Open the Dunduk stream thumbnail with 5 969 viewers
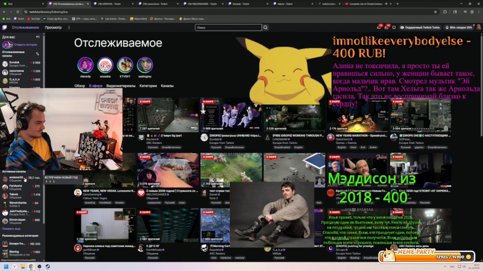The width and height of the screenshot is (483, 271). (x=231, y=115)
